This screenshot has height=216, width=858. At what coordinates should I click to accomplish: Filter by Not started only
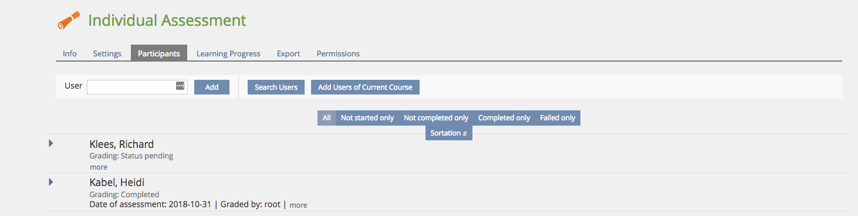coord(367,118)
